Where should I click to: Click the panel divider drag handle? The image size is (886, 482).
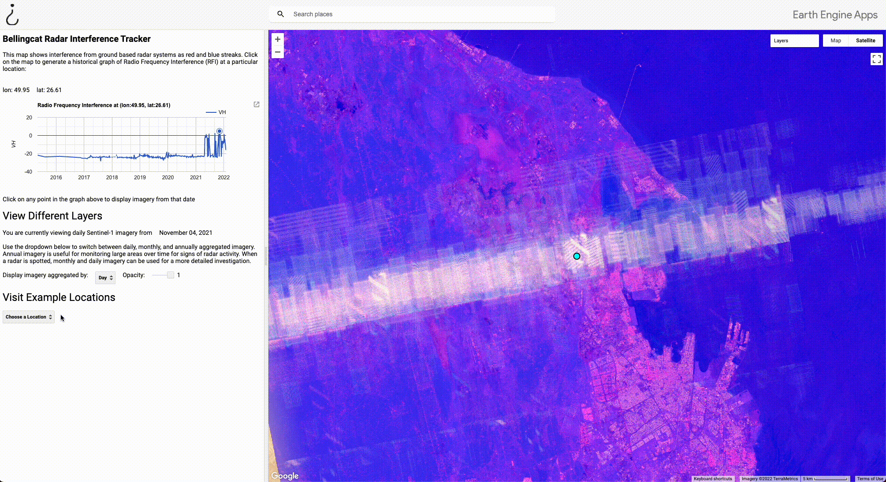[266, 256]
